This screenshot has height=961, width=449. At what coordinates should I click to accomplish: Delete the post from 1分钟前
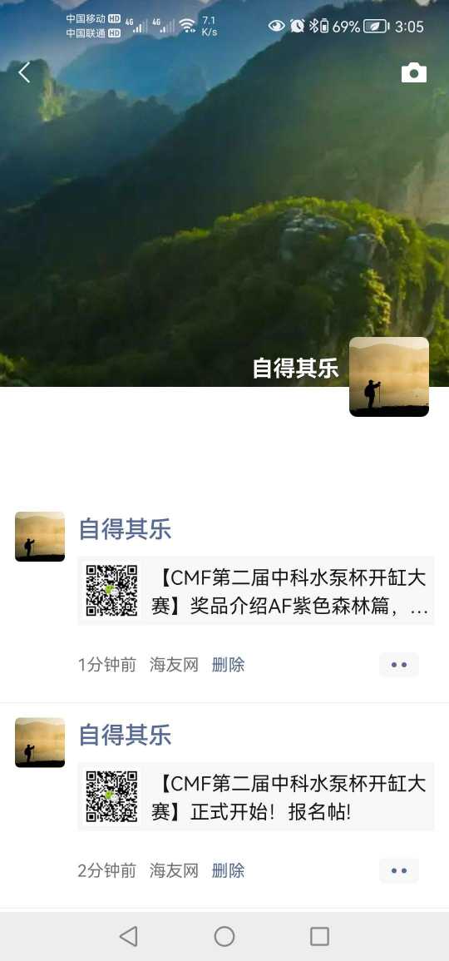coord(229,665)
